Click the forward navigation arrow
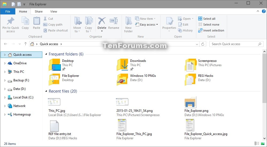The width and height of the screenshot is (267, 147). (13, 44)
